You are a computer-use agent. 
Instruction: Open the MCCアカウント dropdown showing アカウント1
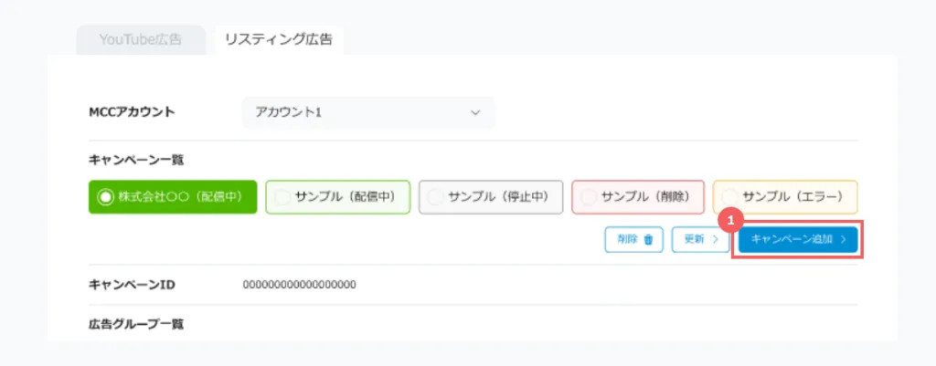pyautogui.click(x=367, y=112)
